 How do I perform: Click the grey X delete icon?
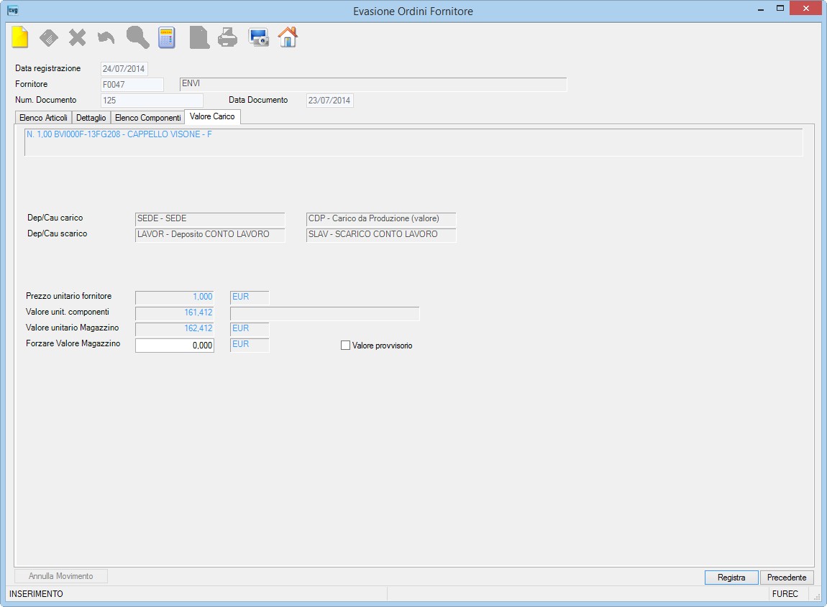pos(78,38)
